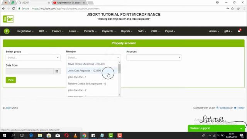This screenshot has height=139, width=247.
Task: Expand the Registration menu
Action: click(25, 31)
